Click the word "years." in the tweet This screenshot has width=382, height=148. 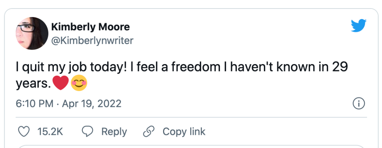coord(34,84)
